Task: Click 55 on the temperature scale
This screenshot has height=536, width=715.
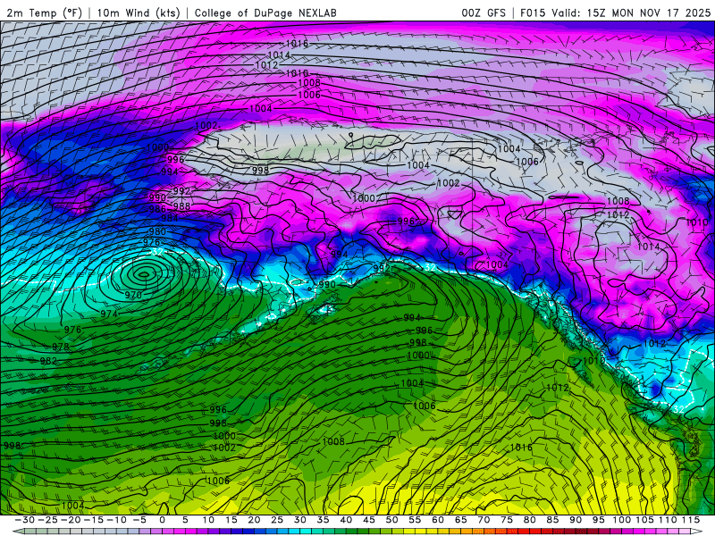Action: 415,520
